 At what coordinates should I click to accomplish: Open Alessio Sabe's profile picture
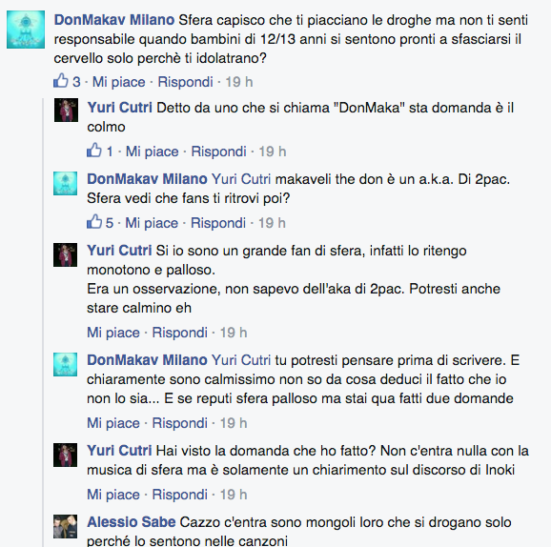tap(66, 527)
